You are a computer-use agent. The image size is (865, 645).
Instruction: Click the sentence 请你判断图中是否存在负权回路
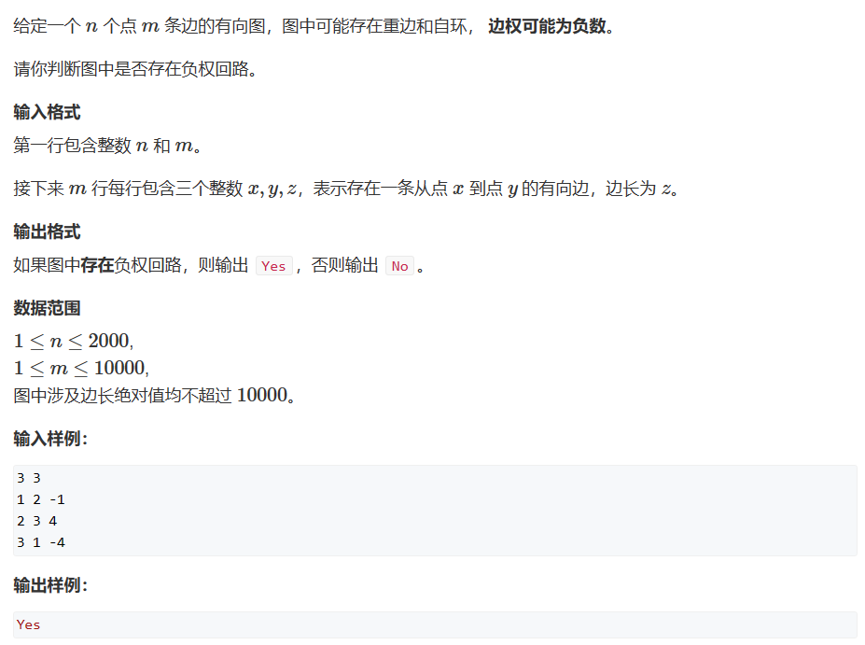click(135, 69)
